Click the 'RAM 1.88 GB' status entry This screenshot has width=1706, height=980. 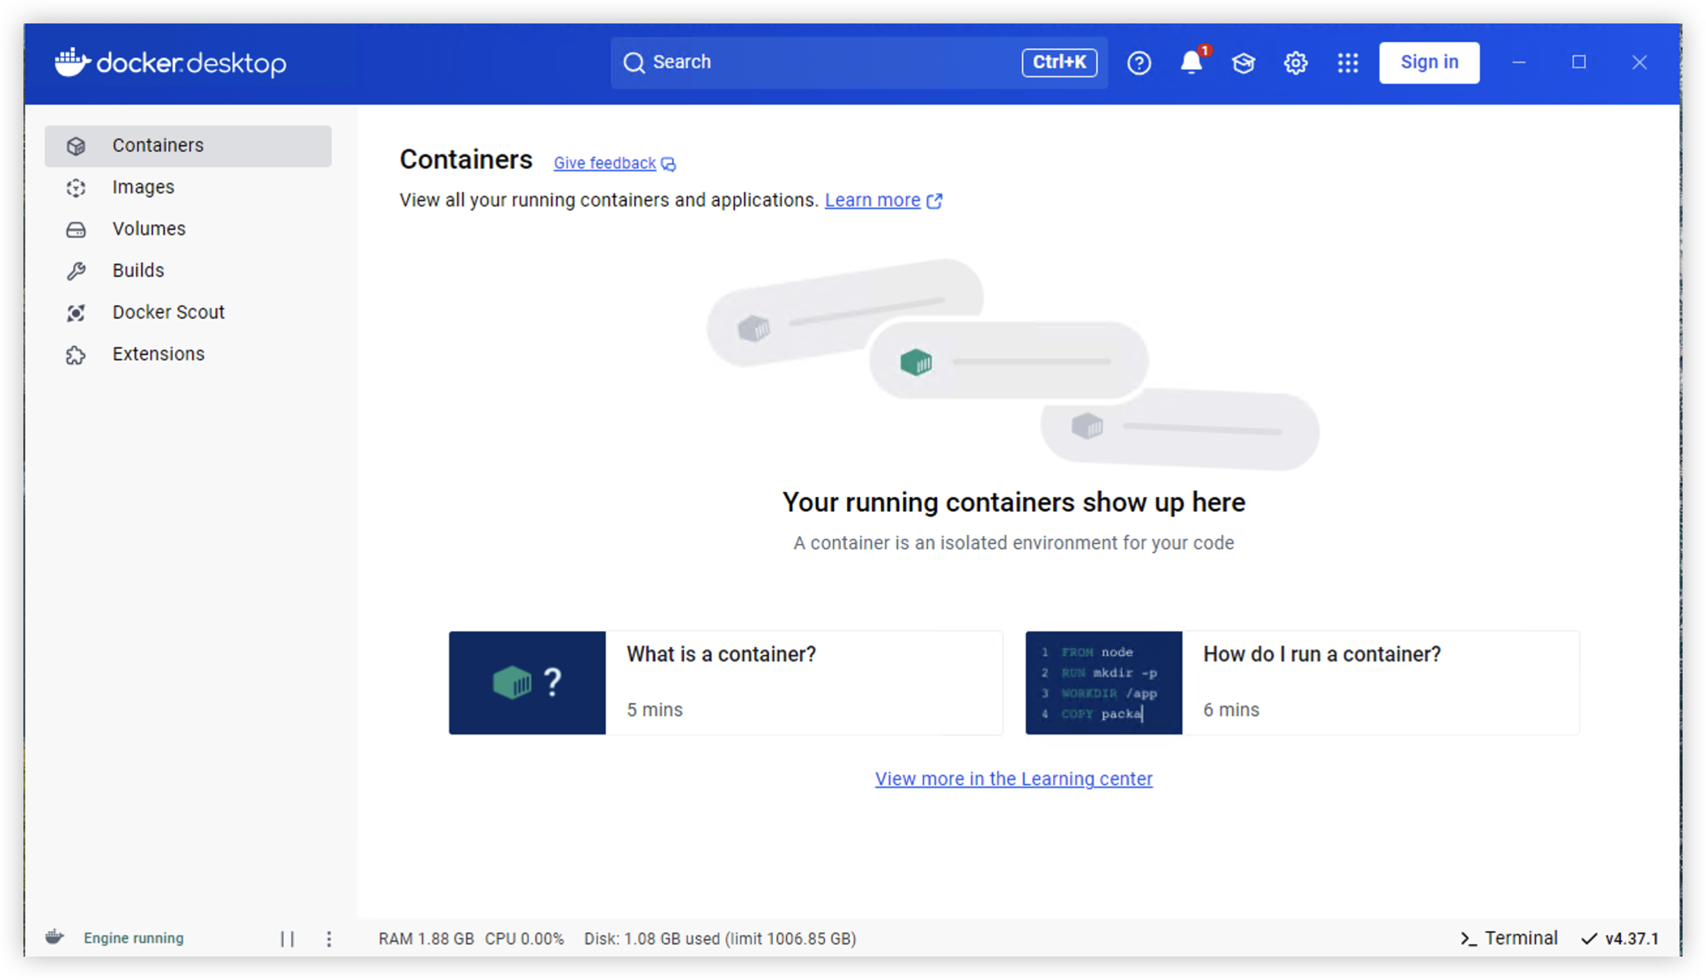[x=426, y=939]
